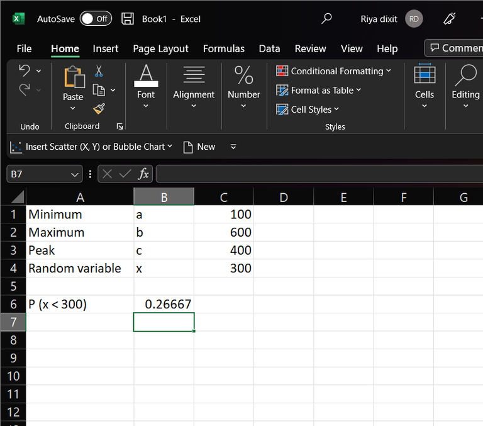This screenshot has height=426, width=483.
Task: Open the Page Layout tab
Action: pyautogui.click(x=160, y=48)
